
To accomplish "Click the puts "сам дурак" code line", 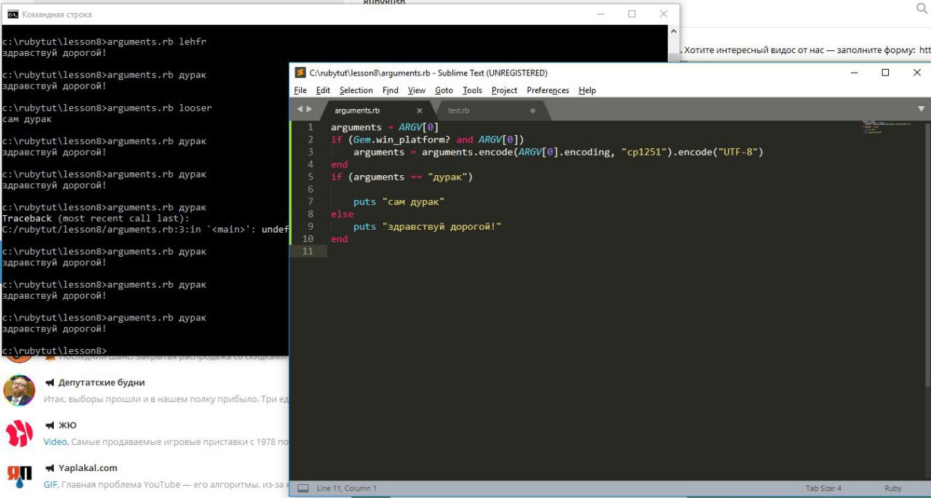I will point(399,201).
